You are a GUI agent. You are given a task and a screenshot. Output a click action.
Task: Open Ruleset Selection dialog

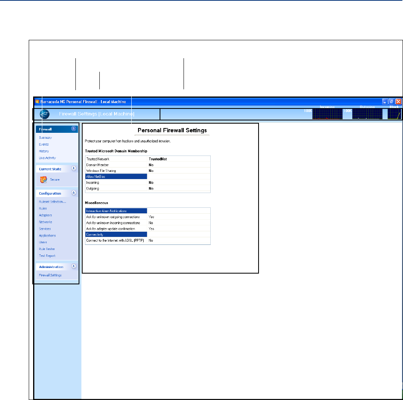(52, 202)
